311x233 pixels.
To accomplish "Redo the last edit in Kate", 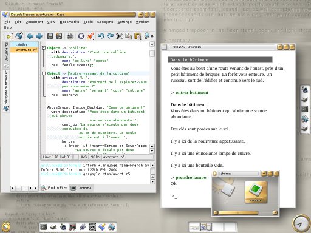I will pyautogui.click(x=110, y=36).
